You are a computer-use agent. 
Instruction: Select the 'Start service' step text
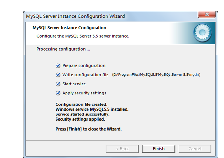(74, 84)
